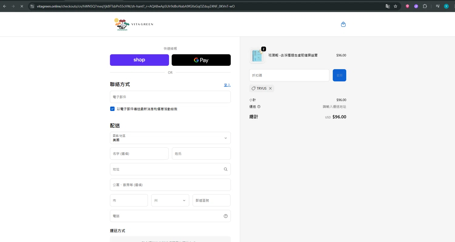Viewport: 455px width, 242px height.
Task: Open the media controls icon
Action: [x=438, y=6]
